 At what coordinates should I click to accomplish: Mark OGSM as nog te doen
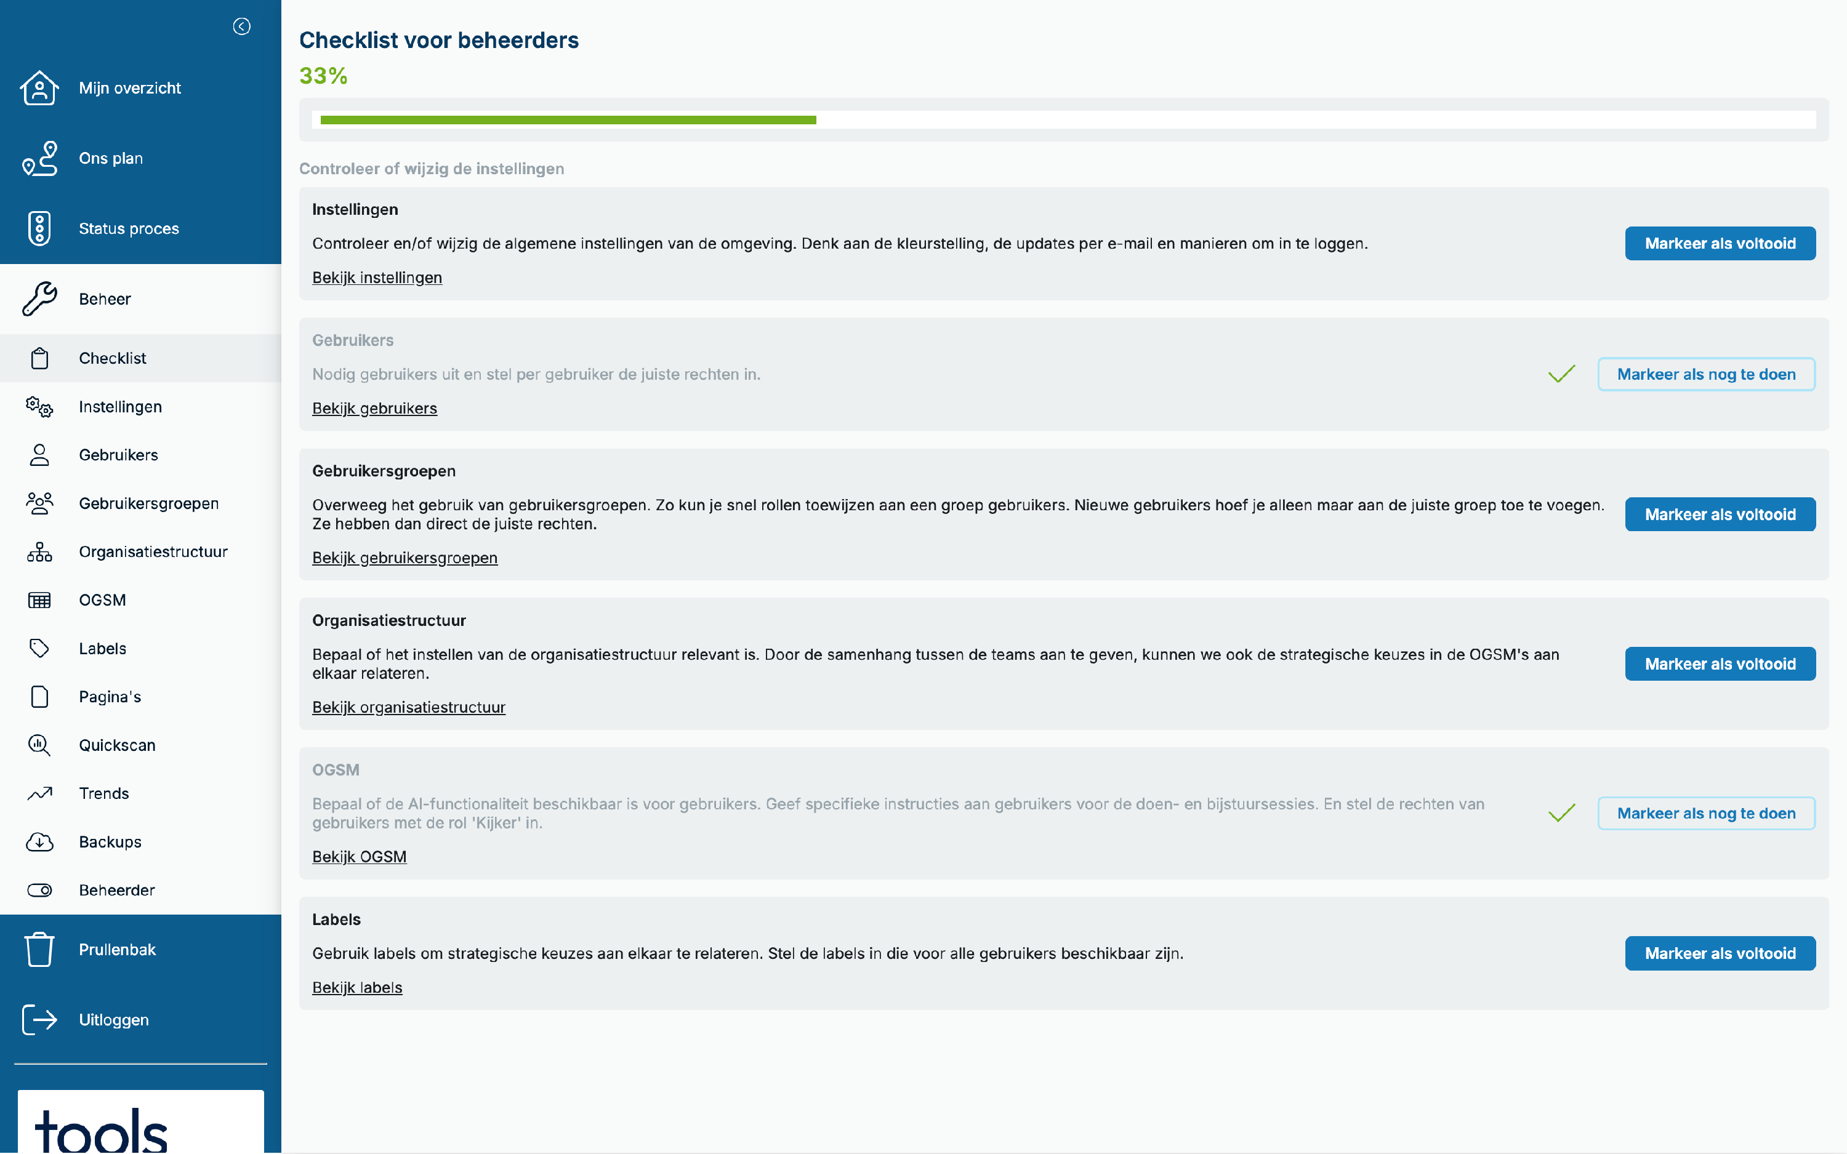(1706, 814)
